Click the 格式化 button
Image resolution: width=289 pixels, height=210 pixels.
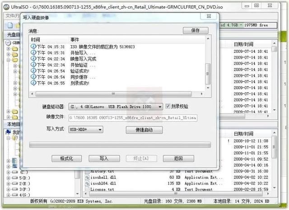pos(66,159)
